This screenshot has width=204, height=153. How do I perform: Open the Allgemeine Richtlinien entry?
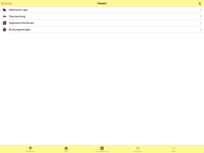(102, 23)
